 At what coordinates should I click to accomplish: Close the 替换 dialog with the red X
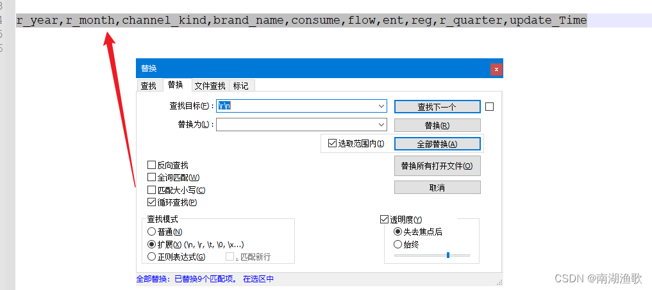pyautogui.click(x=496, y=69)
